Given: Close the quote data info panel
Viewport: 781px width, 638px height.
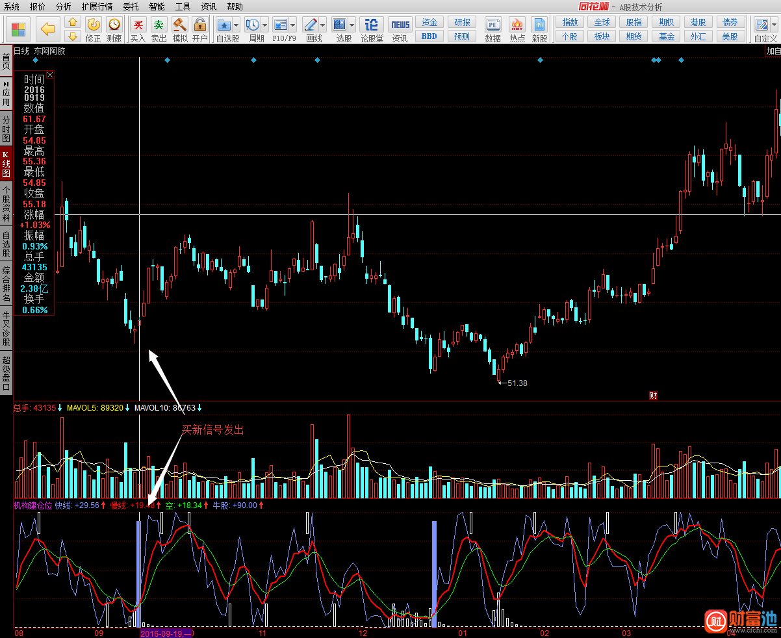Looking at the screenshot, I should click(50, 75).
